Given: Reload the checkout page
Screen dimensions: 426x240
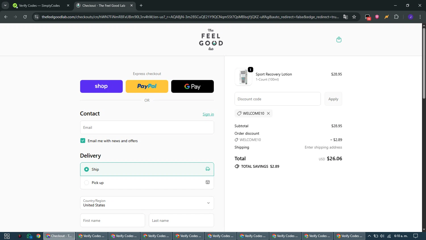Looking at the screenshot, I should (25, 17).
